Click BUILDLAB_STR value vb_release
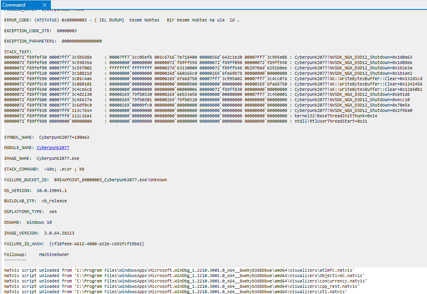The image size is (427, 294). (x=54, y=201)
